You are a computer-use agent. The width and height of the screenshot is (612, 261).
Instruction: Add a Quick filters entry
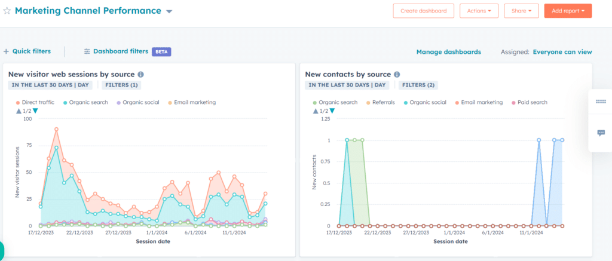[27, 51]
